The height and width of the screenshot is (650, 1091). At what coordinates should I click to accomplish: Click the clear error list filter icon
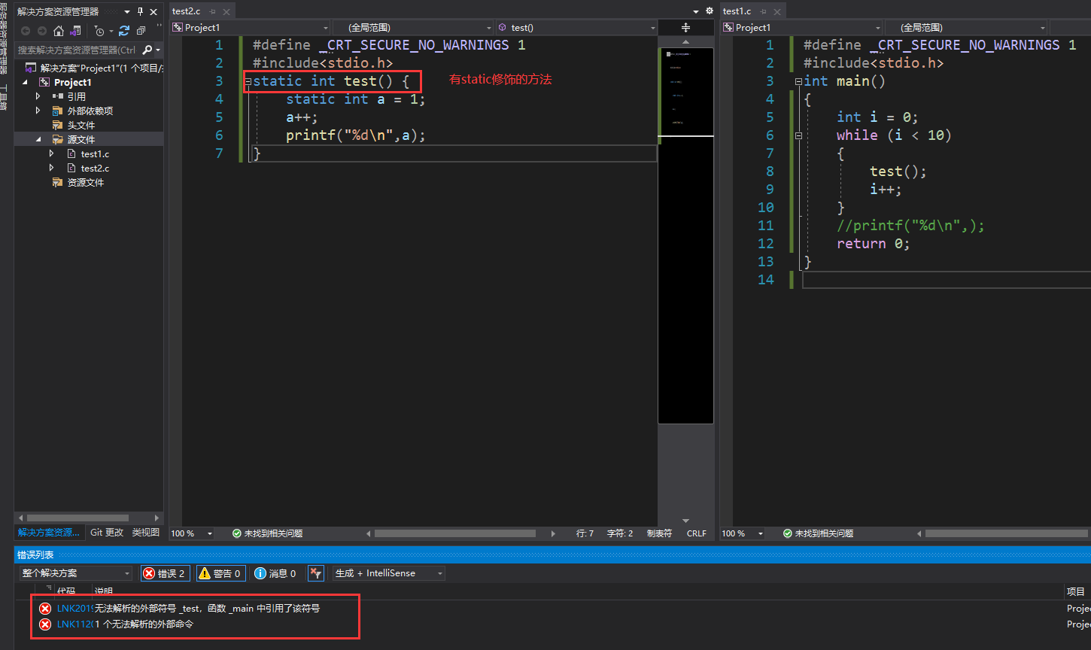316,573
